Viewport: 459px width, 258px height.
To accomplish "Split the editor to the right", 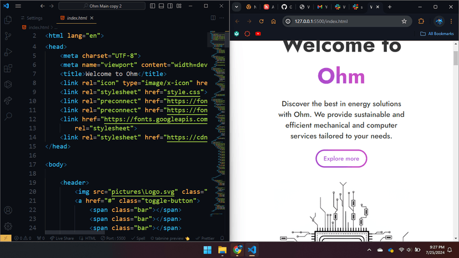I will 213,18.
